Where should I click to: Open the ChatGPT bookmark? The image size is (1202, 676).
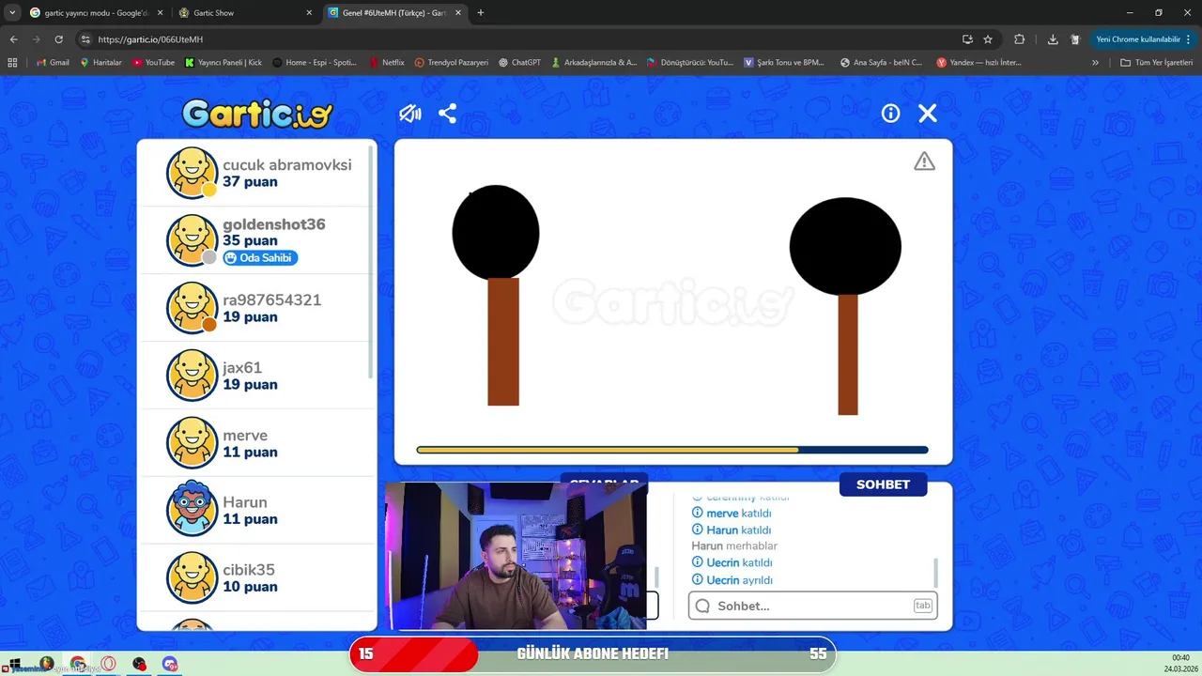pos(519,62)
